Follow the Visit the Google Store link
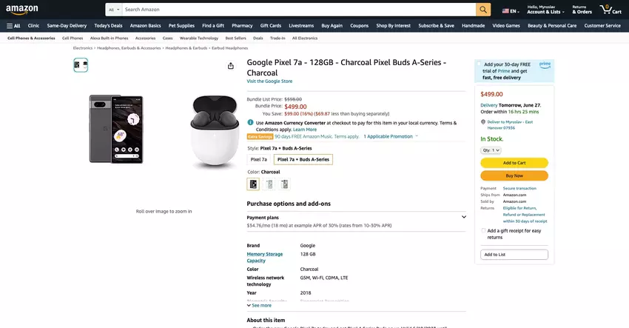 [269, 81]
